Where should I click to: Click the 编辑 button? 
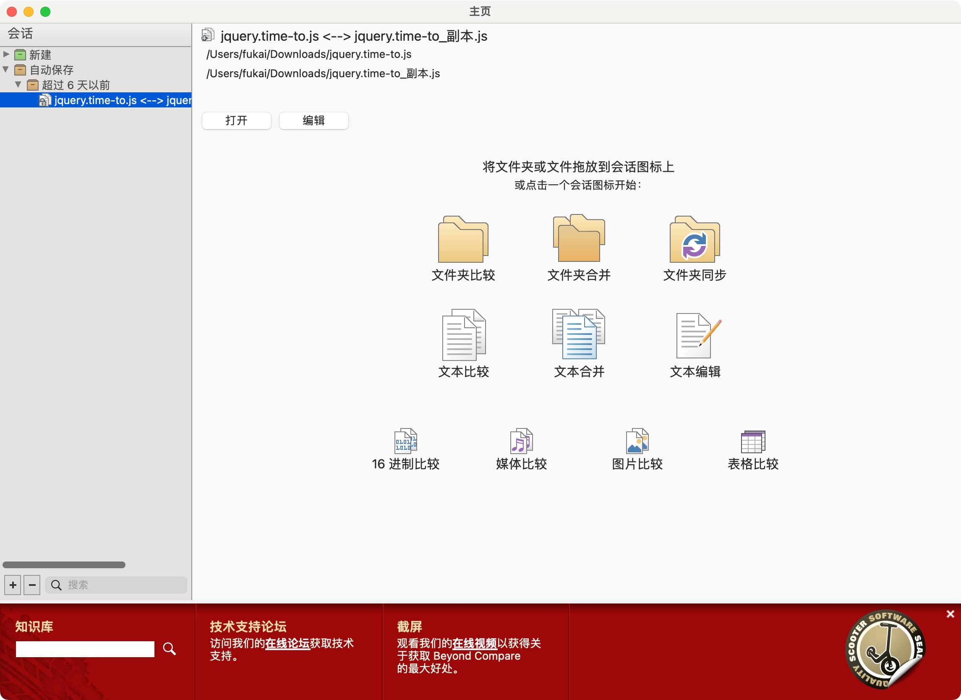click(x=313, y=121)
